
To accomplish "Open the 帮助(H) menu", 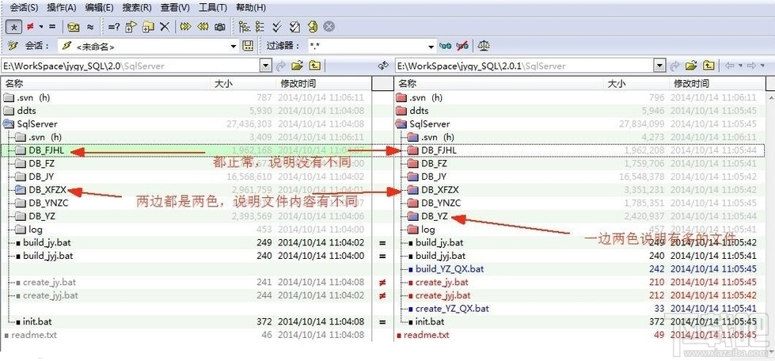I will (x=251, y=7).
